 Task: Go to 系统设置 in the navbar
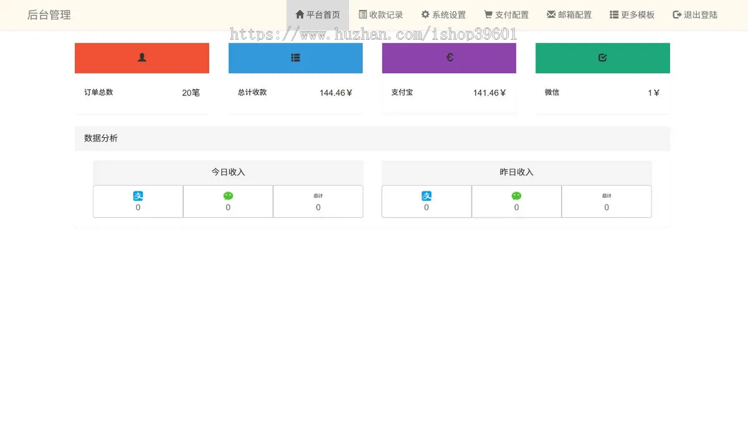coord(443,15)
